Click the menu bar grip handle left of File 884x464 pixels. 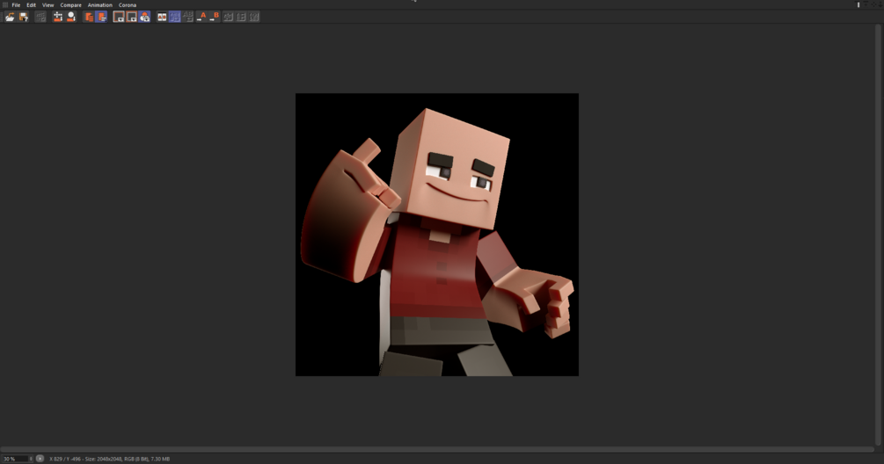(5, 5)
